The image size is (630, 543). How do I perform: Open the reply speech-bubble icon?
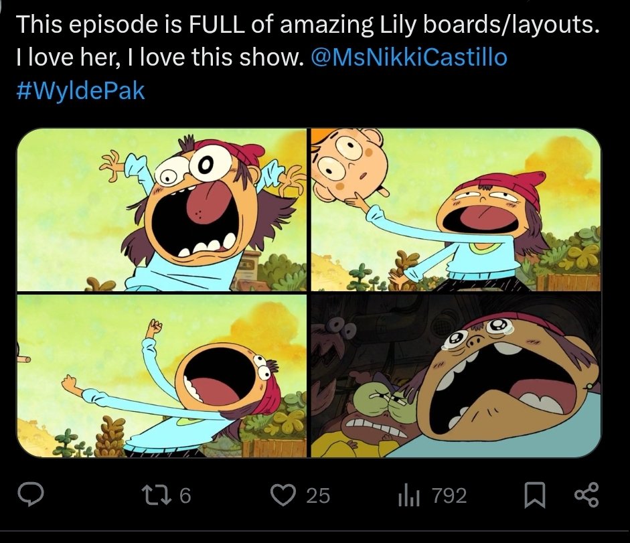31,495
